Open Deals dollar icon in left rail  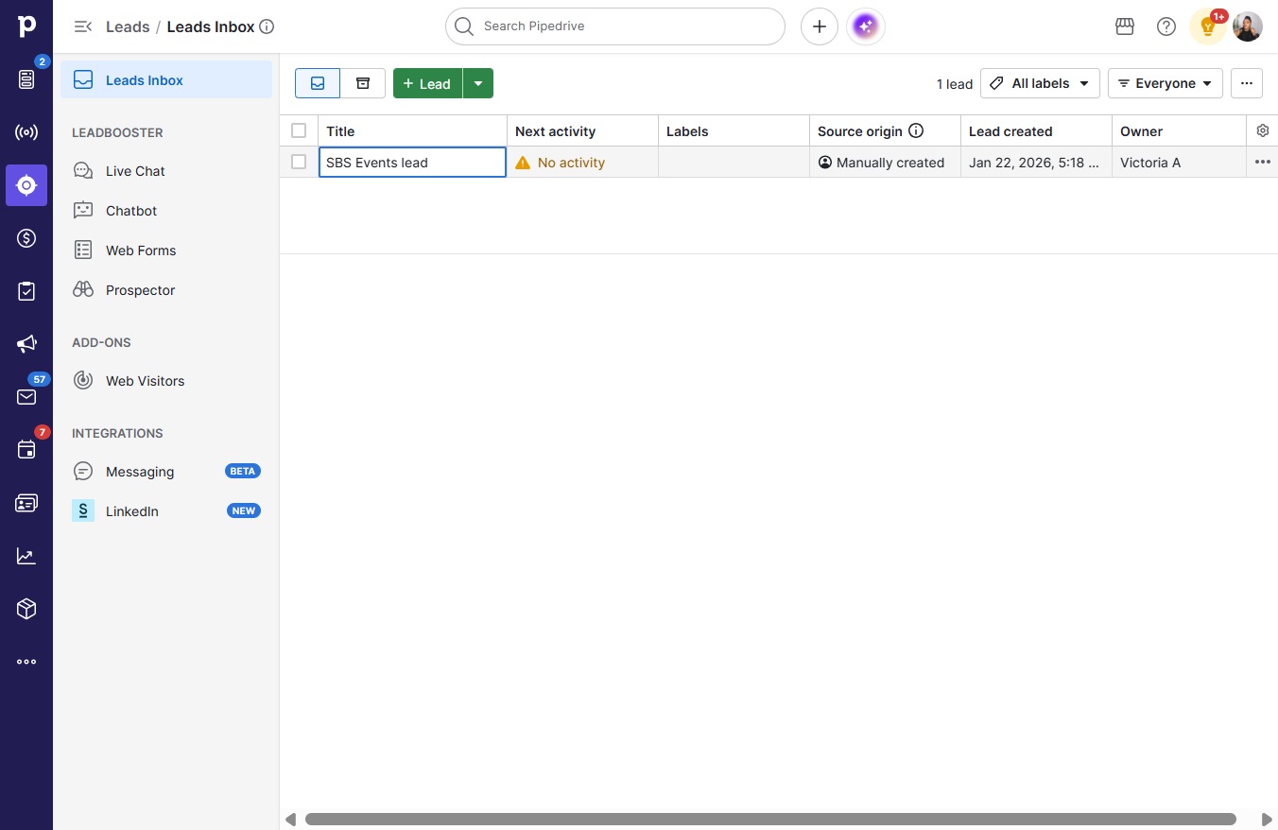tap(26, 238)
